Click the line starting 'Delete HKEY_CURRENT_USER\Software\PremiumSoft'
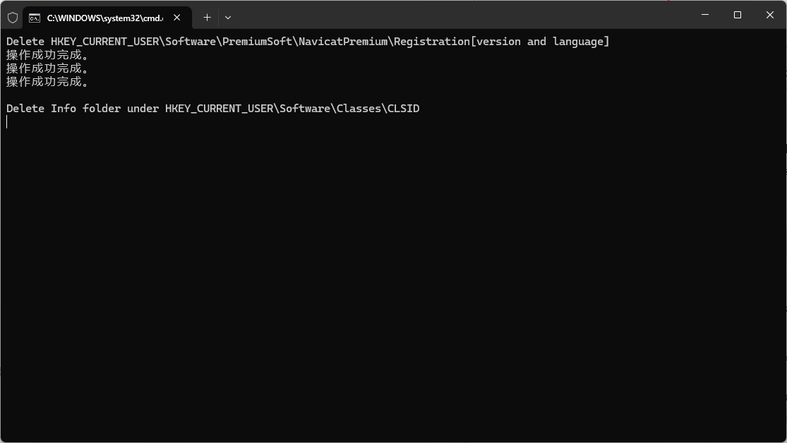Screen dimensions: 787x443 (308, 42)
